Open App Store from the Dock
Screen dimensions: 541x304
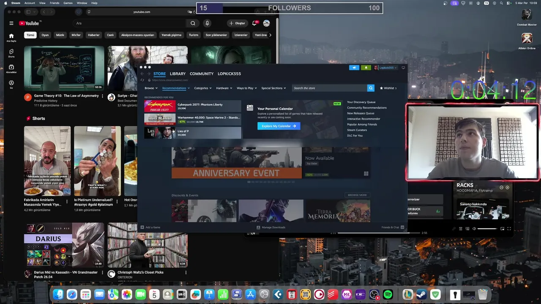[251, 294]
